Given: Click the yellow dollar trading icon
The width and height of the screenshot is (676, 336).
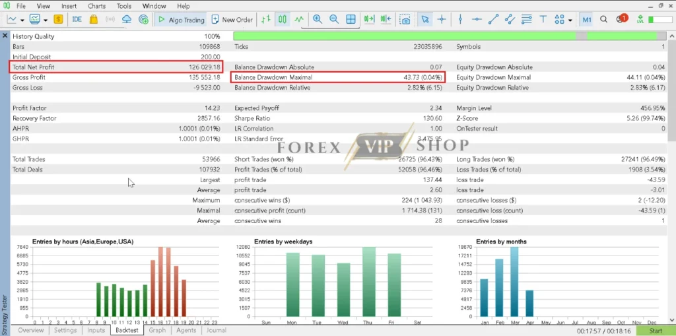Looking at the screenshot, I should pyautogui.click(x=58, y=19).
